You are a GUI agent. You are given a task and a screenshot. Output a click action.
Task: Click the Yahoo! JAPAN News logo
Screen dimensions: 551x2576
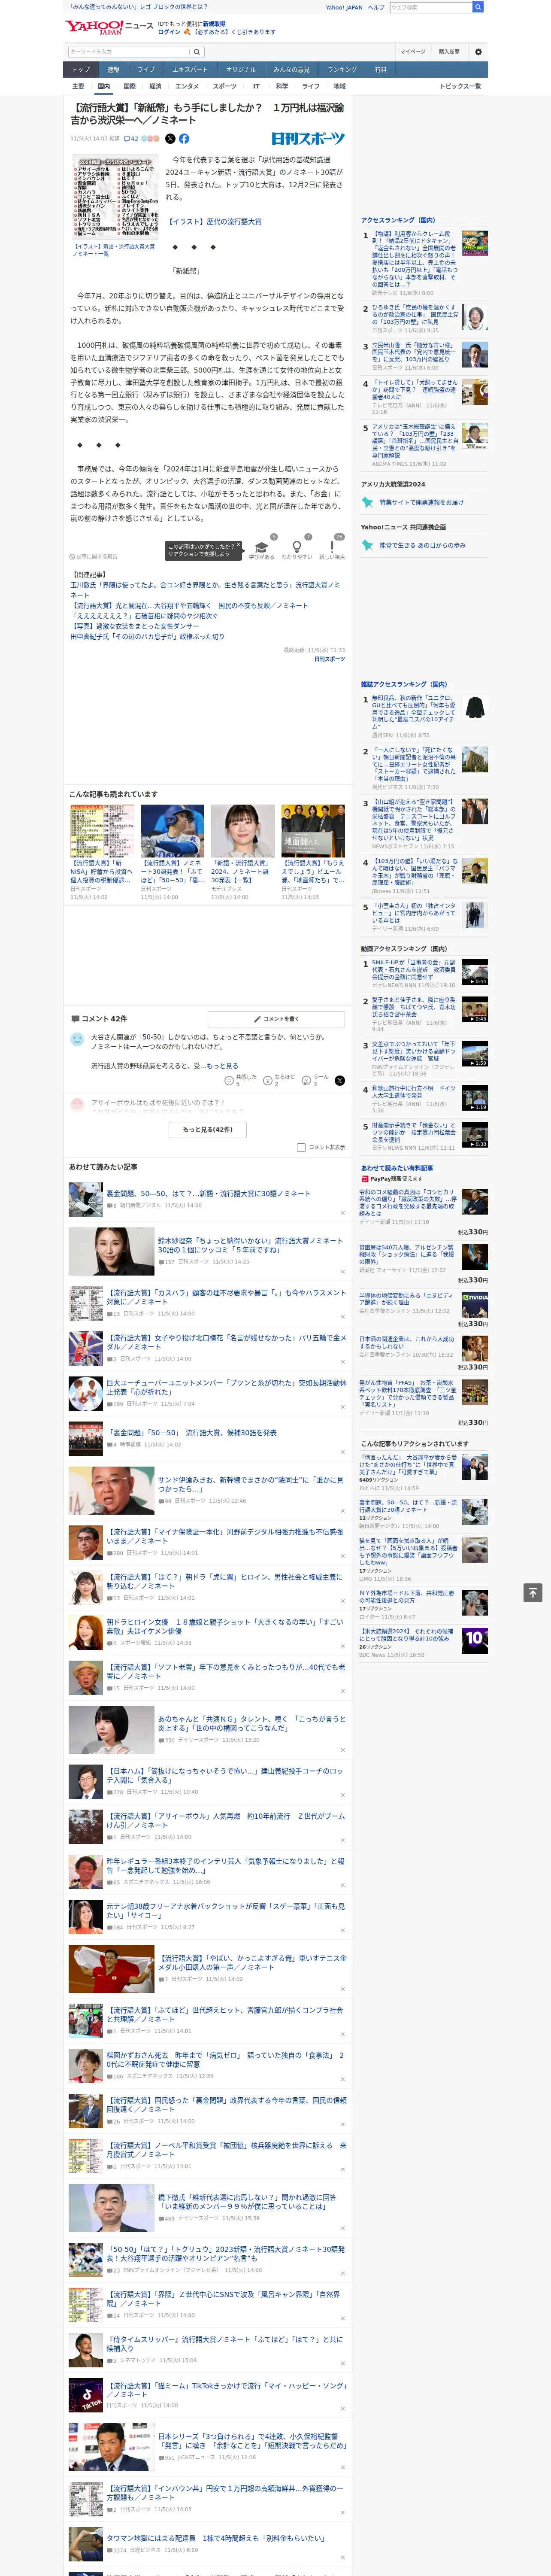coord(108,27)
